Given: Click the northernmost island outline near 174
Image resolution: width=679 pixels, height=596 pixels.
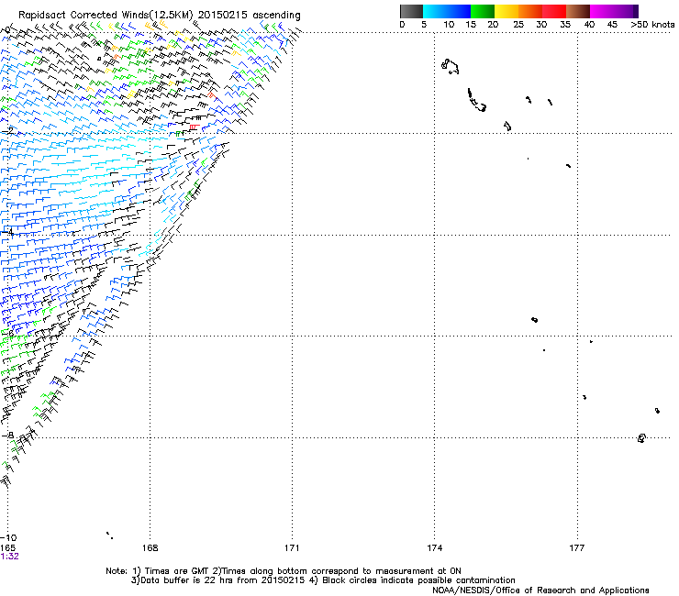Looking at the screenshot, I should [x=450, y=67].
